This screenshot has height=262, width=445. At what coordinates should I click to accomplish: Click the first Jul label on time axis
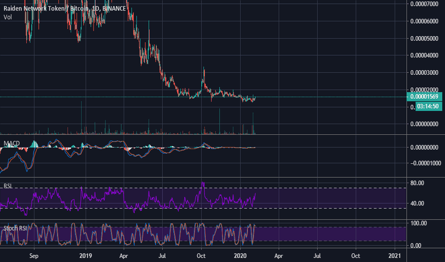[x=162, y=256]
